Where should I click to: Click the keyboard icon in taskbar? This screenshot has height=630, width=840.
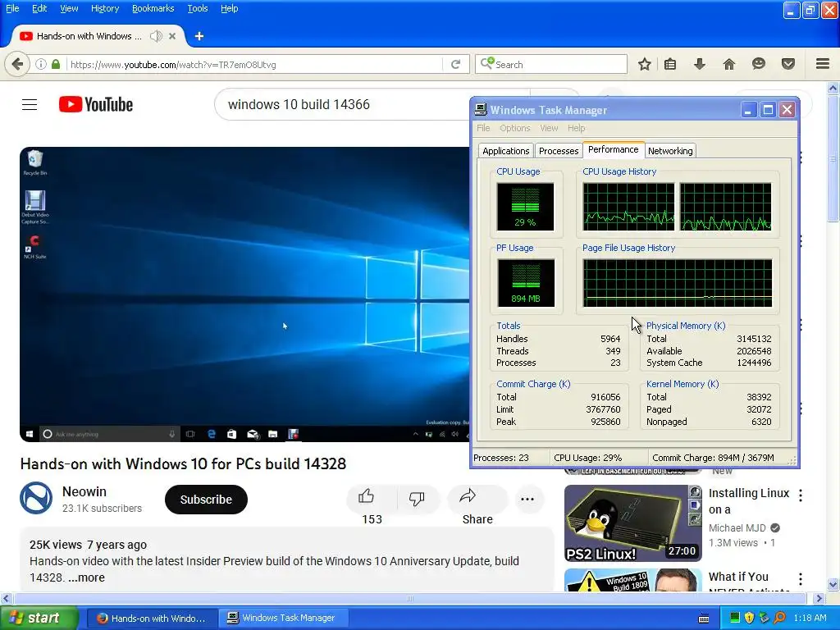click(704, 619)
